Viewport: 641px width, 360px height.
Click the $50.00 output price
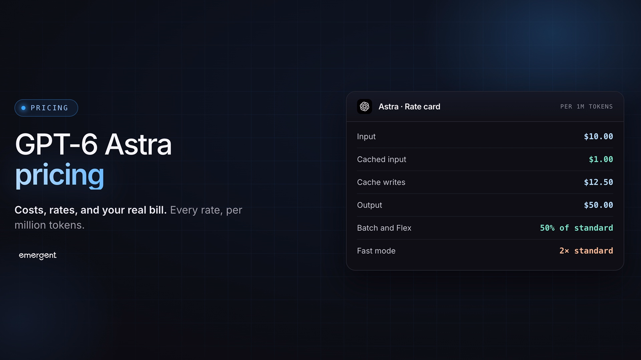(598, 205)
